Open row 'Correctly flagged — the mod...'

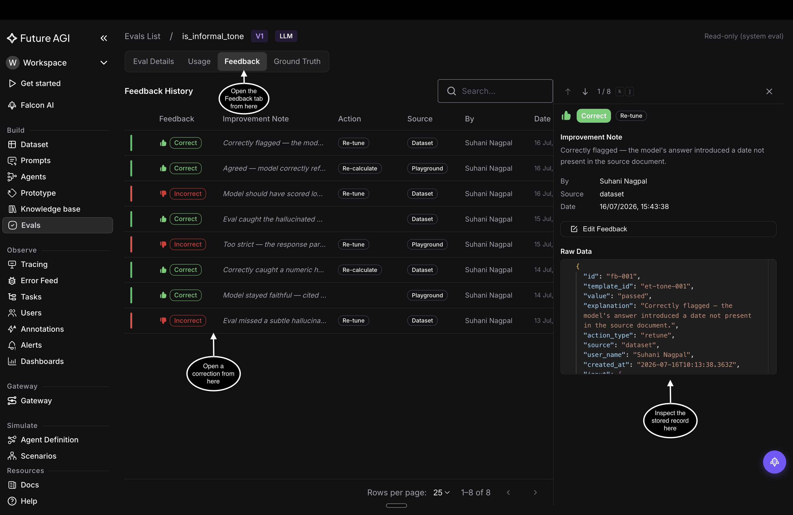tap(339, 143)
